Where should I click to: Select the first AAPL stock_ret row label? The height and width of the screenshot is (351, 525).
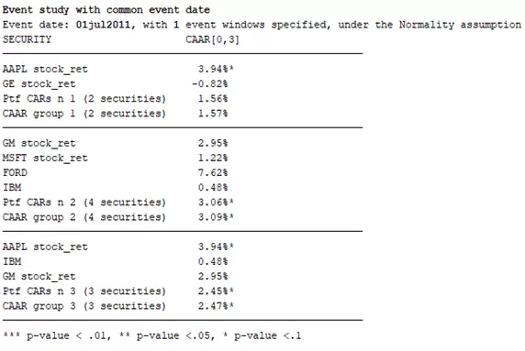pos(45,70)
